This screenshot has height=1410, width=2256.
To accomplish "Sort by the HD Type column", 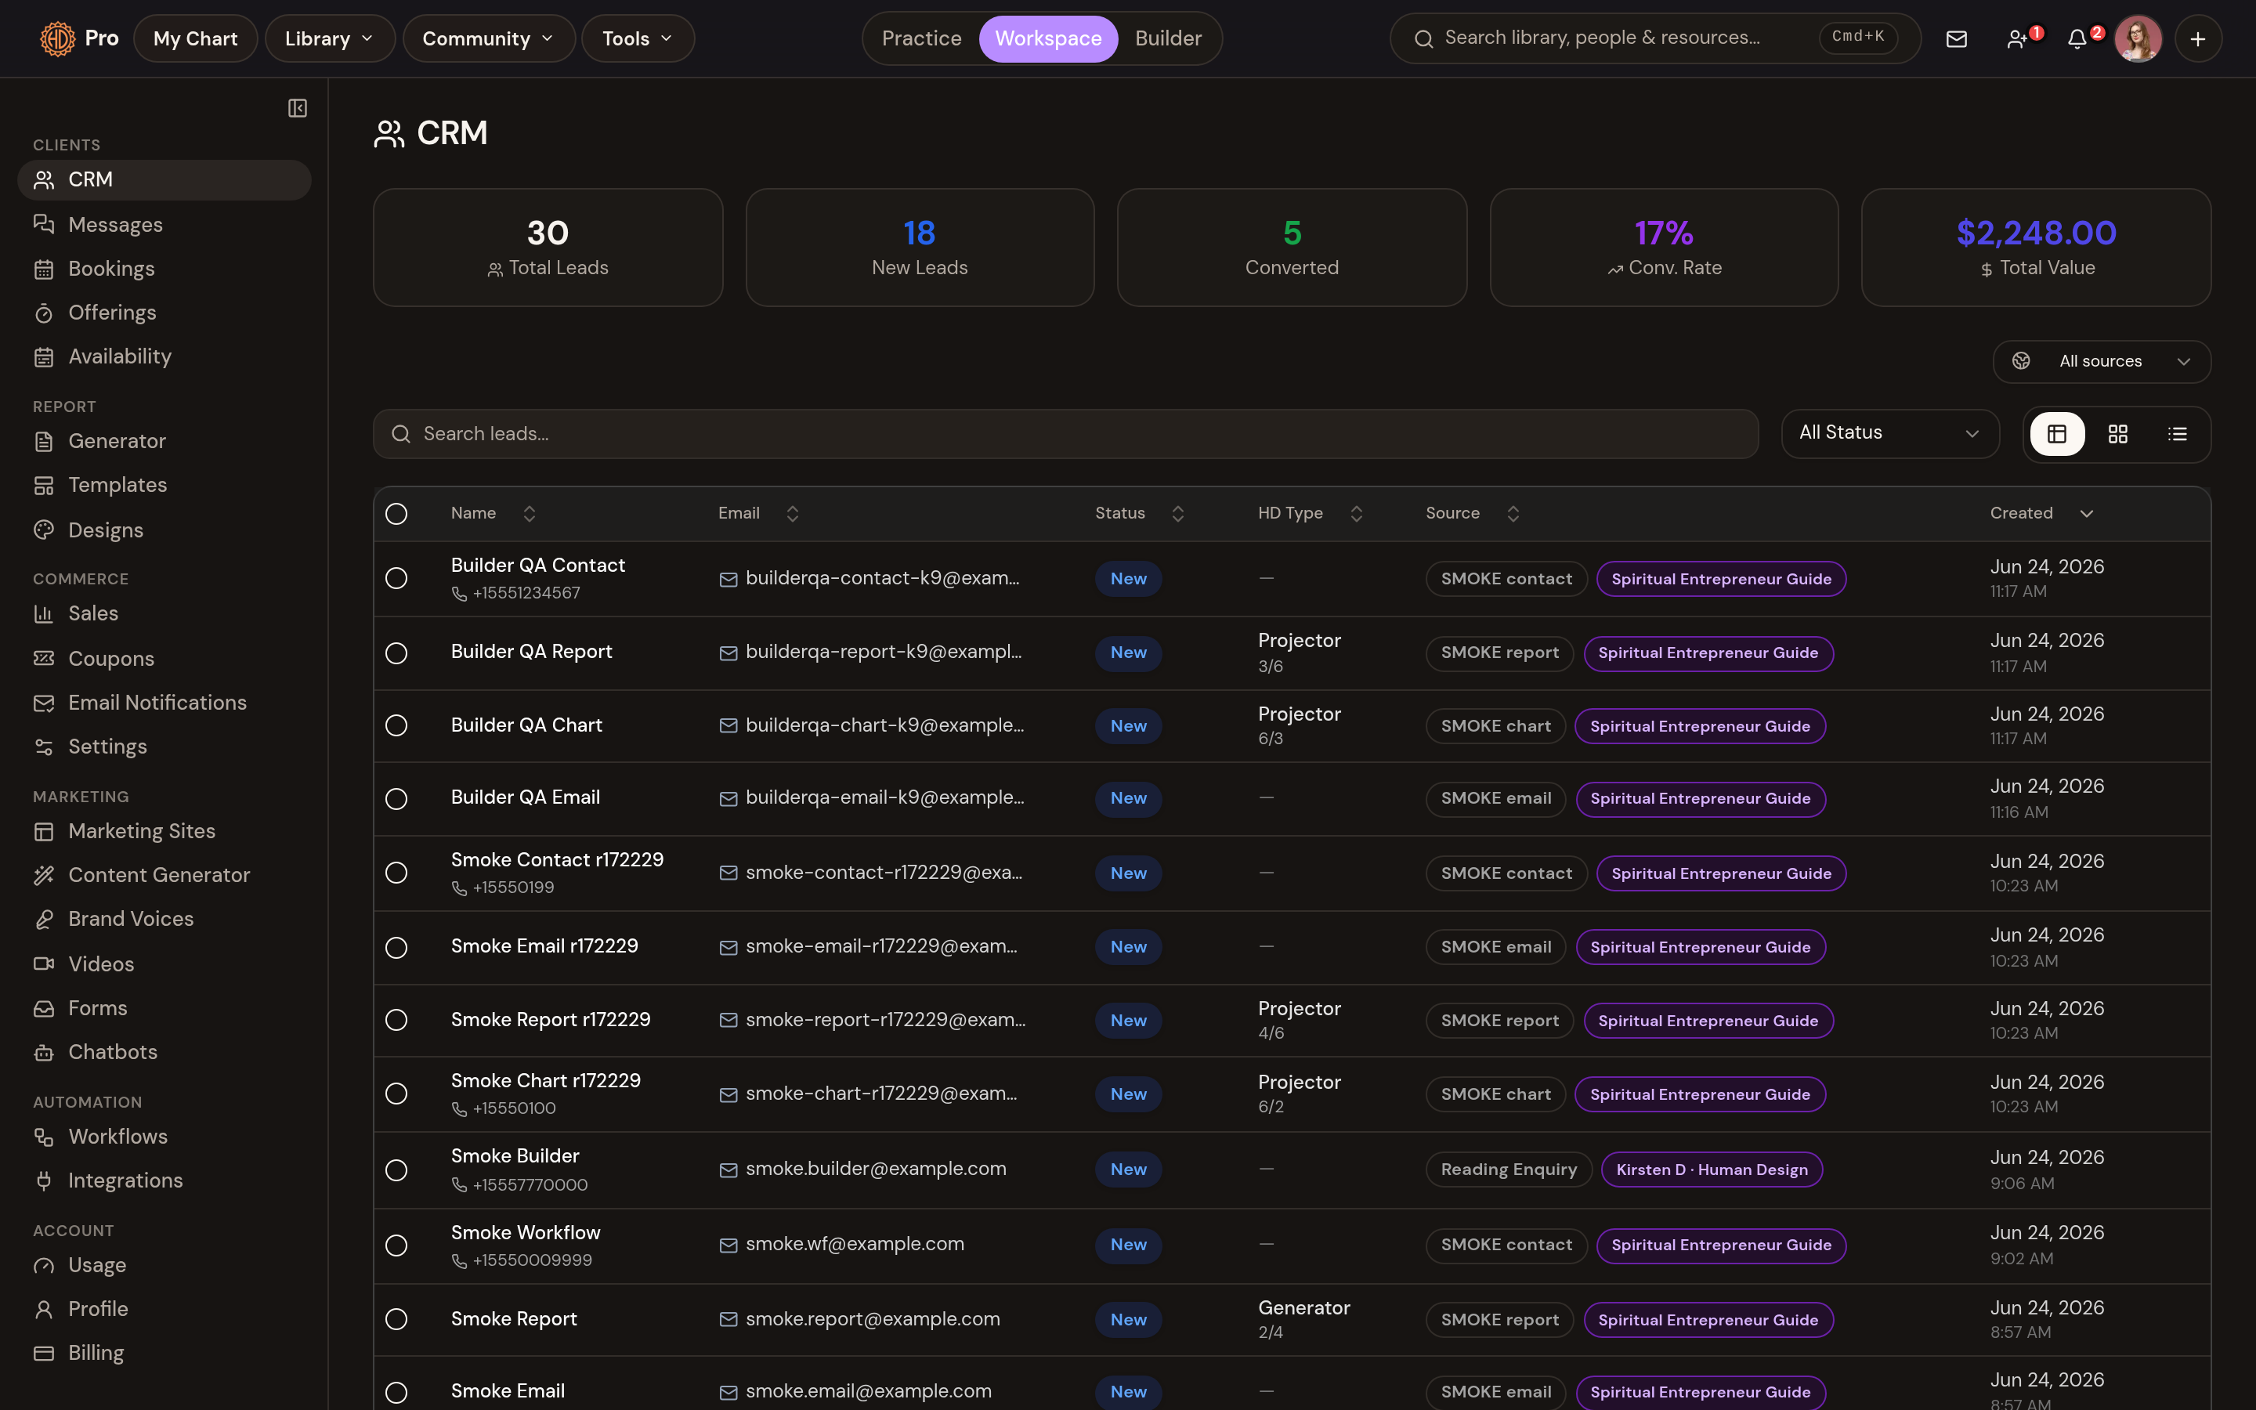I will point(1311,514).
